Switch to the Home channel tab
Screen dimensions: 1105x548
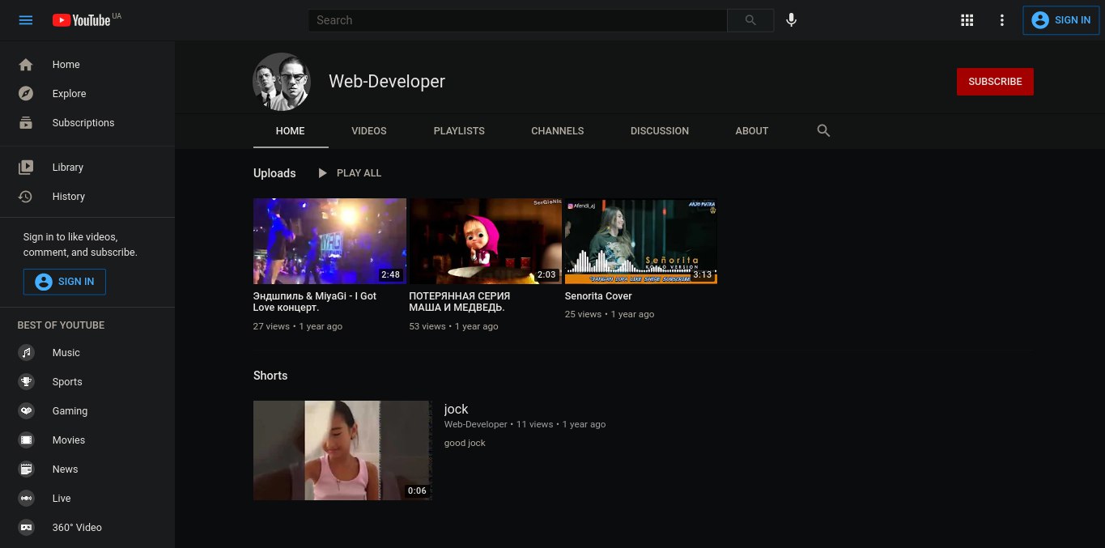(x=290, y=130)
